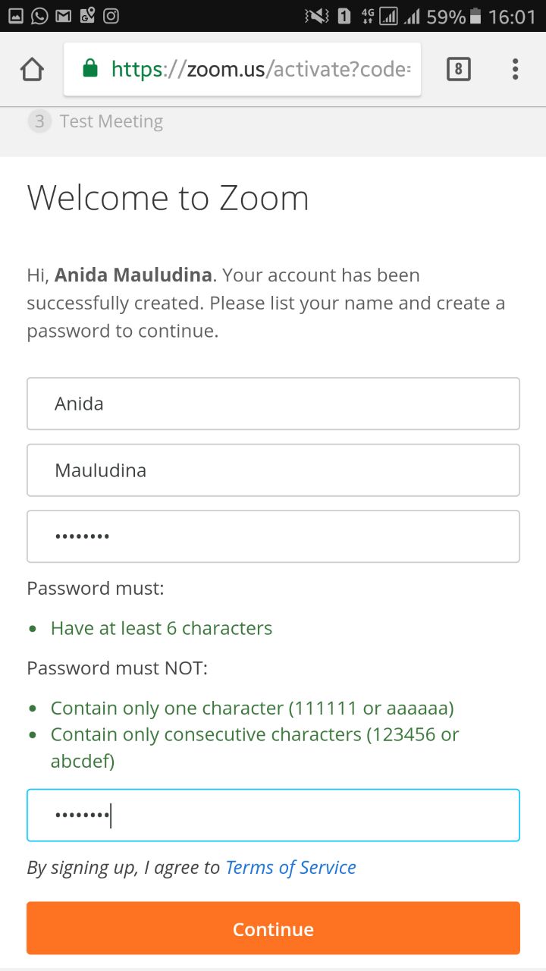Tap the Maps notification icon
This screenshot has height=971, width=546.
point(87,16)
